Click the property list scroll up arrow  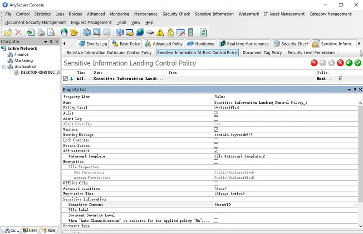click(x=360, y=103)
